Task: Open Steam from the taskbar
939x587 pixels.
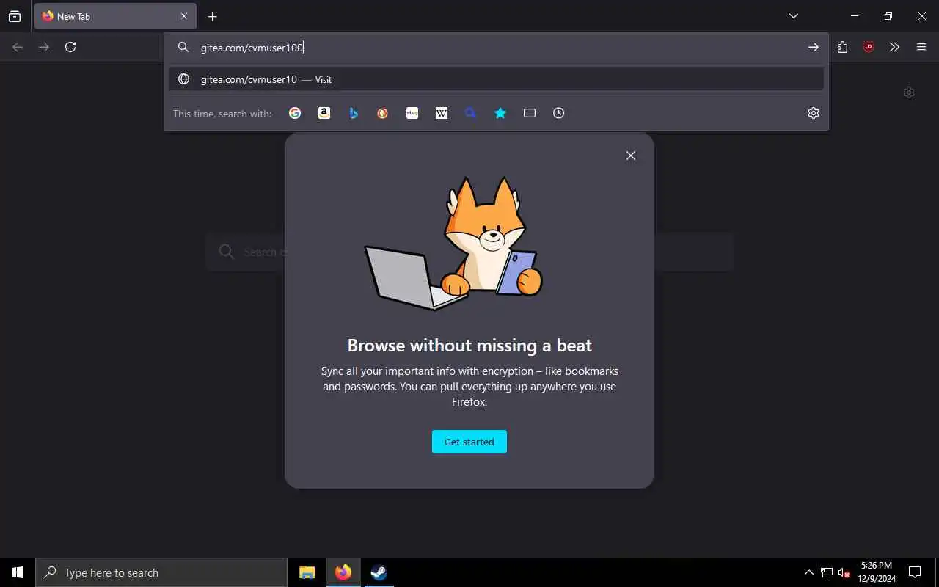Action: click(x=379, y=572)
